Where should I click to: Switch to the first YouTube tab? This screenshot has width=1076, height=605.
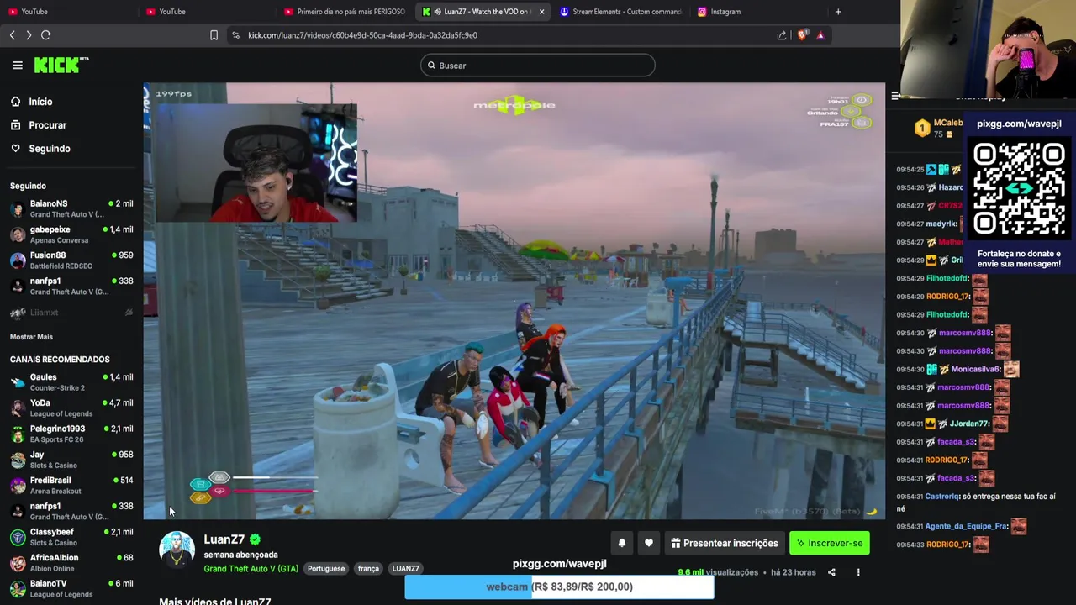[x=67, y=12]
